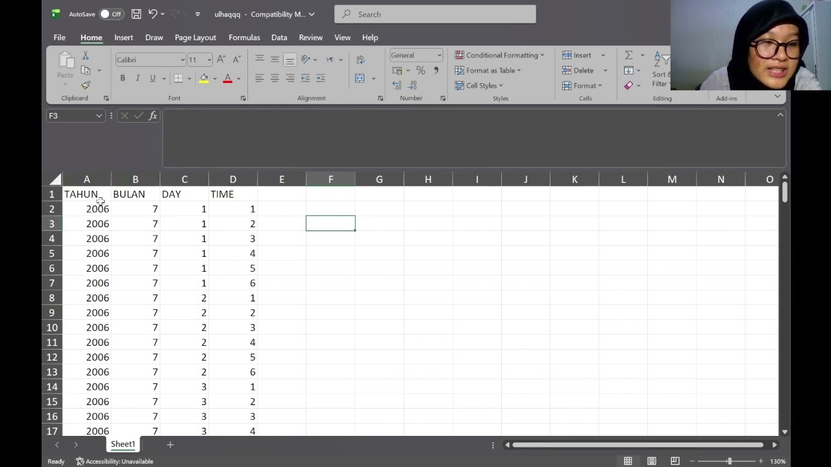Apply the yellow fill color
This screenshot has height=467, width=831.
tap(204, 78)
